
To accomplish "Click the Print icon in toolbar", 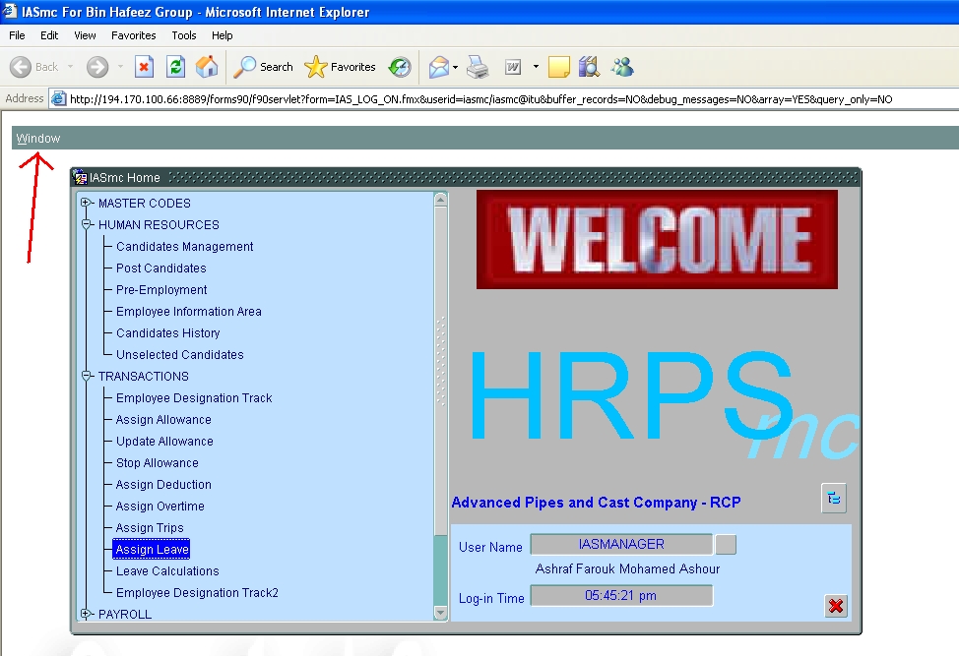I will click(x=478, y=67).
